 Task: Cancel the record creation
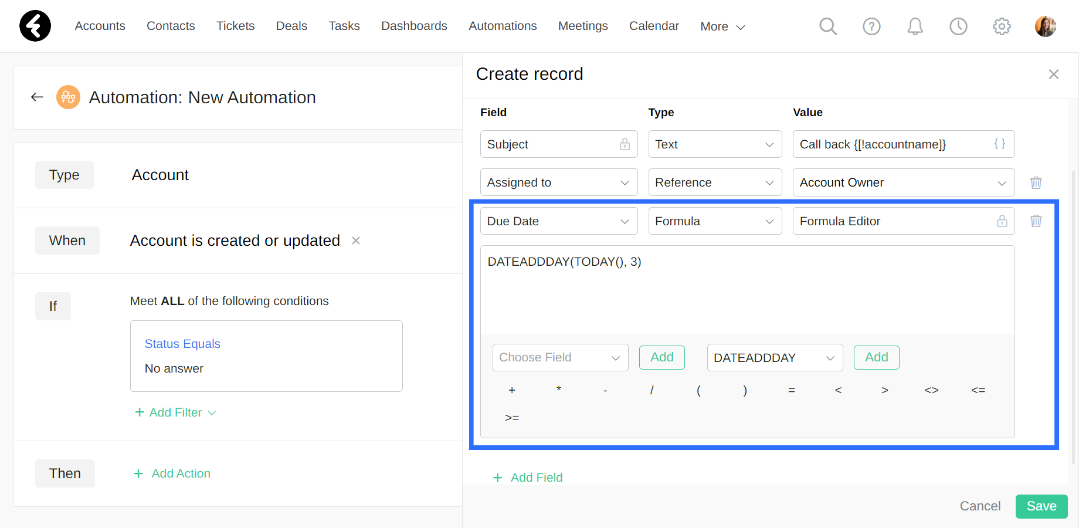coord(980,506)
